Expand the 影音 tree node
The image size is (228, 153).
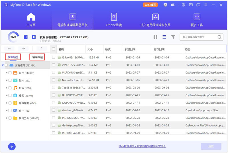[x=6, y=88]
